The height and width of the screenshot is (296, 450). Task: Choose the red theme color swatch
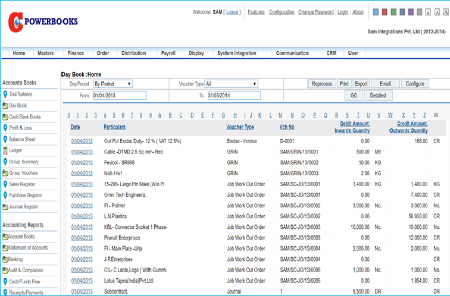click(x=385, y=12)
